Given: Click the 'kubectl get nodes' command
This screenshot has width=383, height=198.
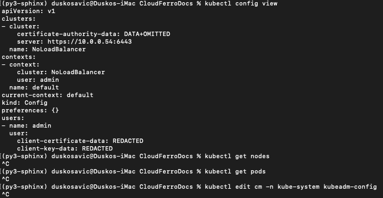Looking at the screenshot, I should click(237, 156).
